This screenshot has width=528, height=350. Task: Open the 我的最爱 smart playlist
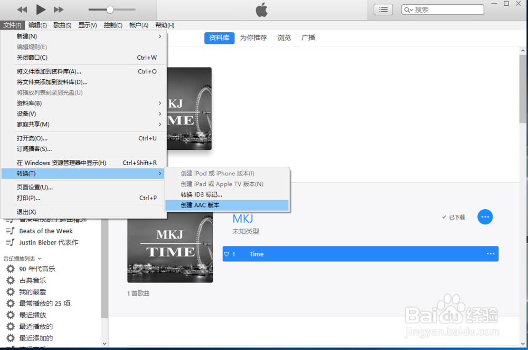point(33,292)
